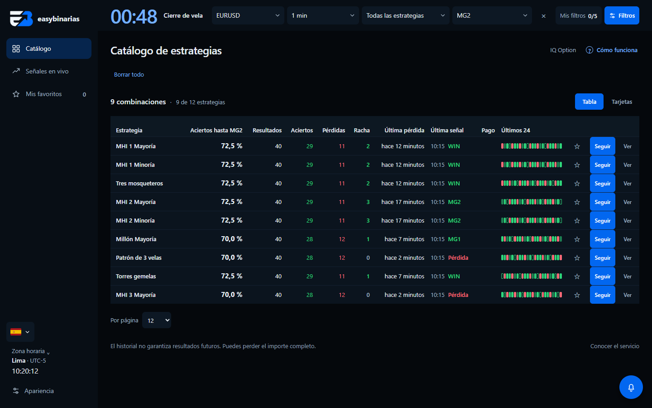Click Seguir for Millón Mayoría

[x=602, y=239]
